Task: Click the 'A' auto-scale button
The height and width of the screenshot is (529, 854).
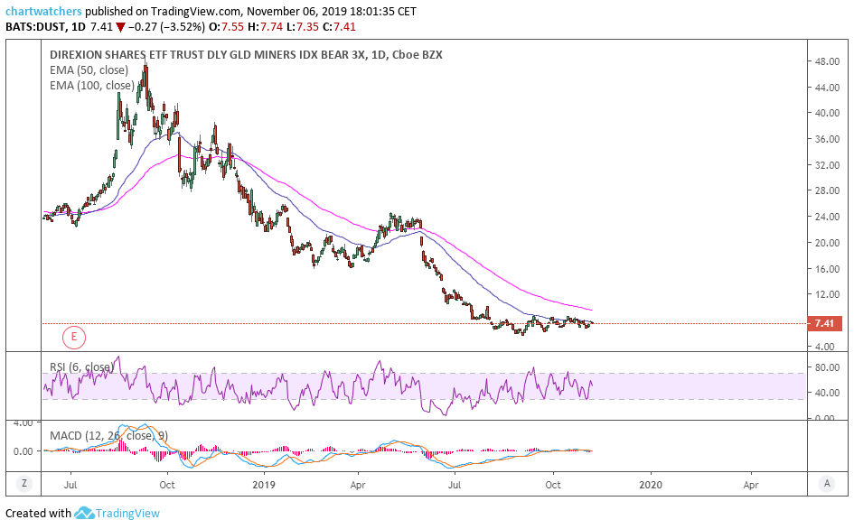Action: 827,483
